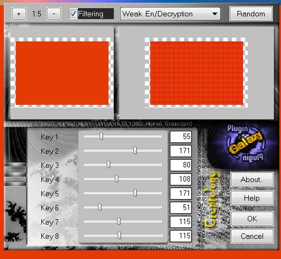Click the original image preview thumbnail

(x=62, y=73)
